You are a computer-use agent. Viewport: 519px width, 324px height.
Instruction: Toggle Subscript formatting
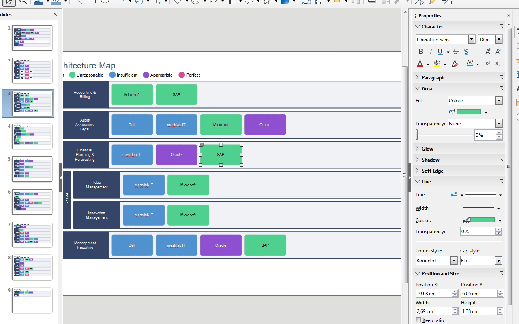click(498, 64)
